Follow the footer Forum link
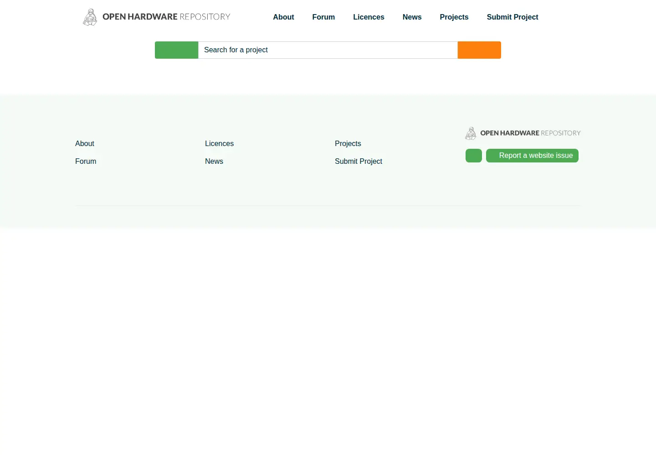Image resolution: width=656 pixels, height=455 pixels. [x=86, y=161]
